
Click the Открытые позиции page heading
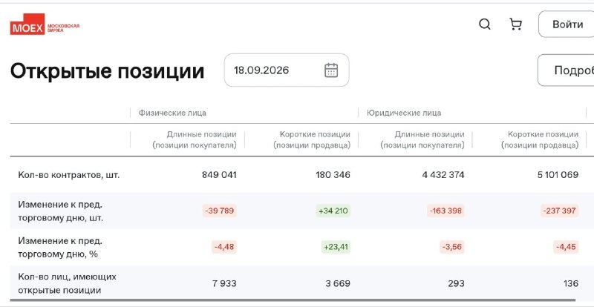coord(107,70)
